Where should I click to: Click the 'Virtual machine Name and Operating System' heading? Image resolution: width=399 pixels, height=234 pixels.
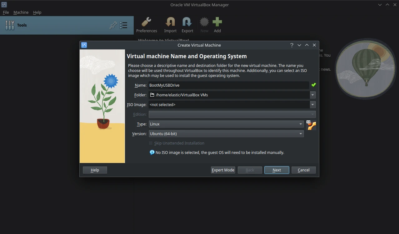tap(187, 56)
